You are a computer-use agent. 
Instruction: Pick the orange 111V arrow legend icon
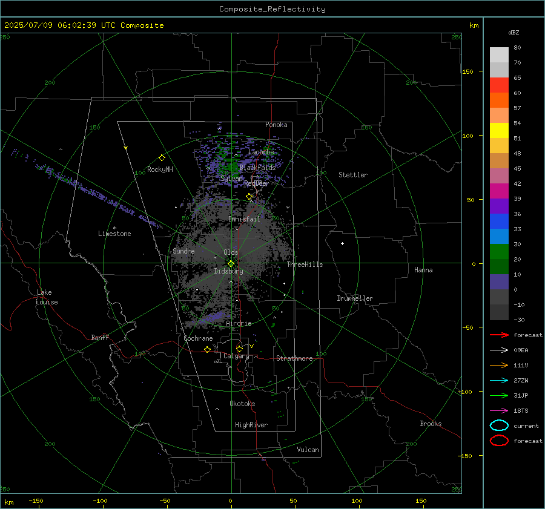pos(499,365)
